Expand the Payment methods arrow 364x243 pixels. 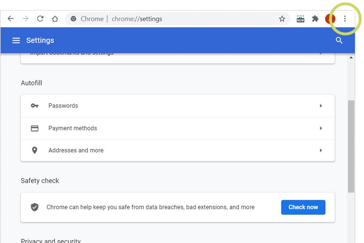pyautogui.click(x=321, y=128)
